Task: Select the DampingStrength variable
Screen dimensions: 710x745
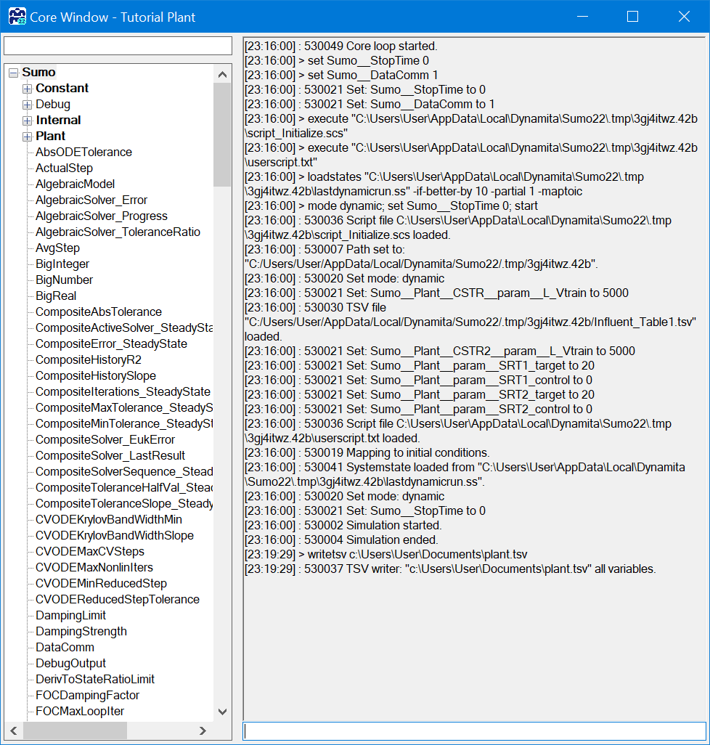Action: 81,632
